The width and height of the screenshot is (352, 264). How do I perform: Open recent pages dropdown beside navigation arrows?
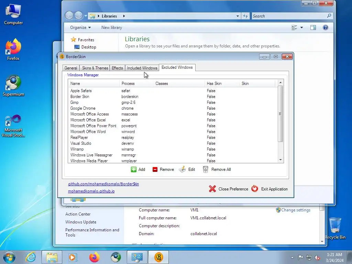click(86, 16)
